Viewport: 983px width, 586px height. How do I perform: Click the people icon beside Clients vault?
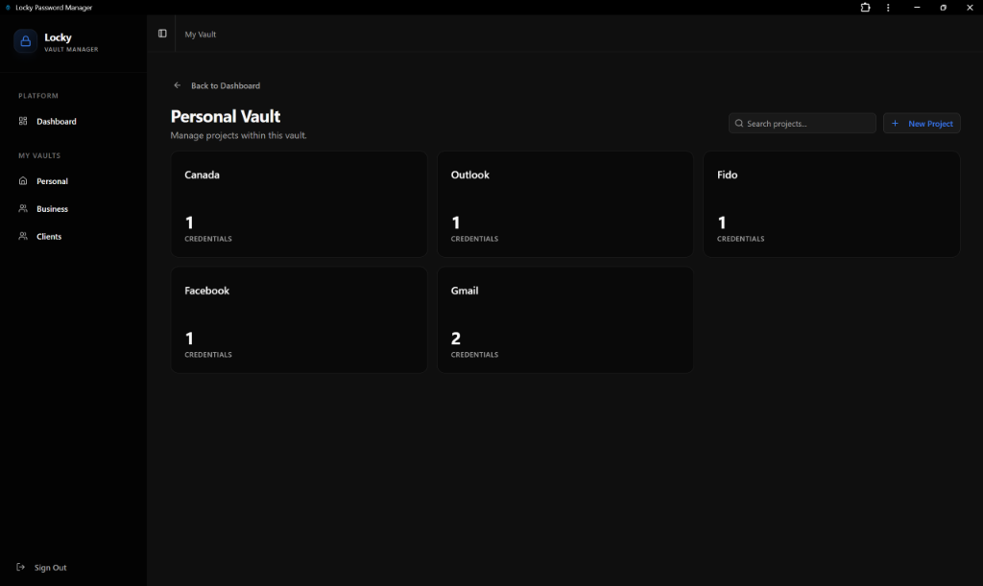click(21, 236)
